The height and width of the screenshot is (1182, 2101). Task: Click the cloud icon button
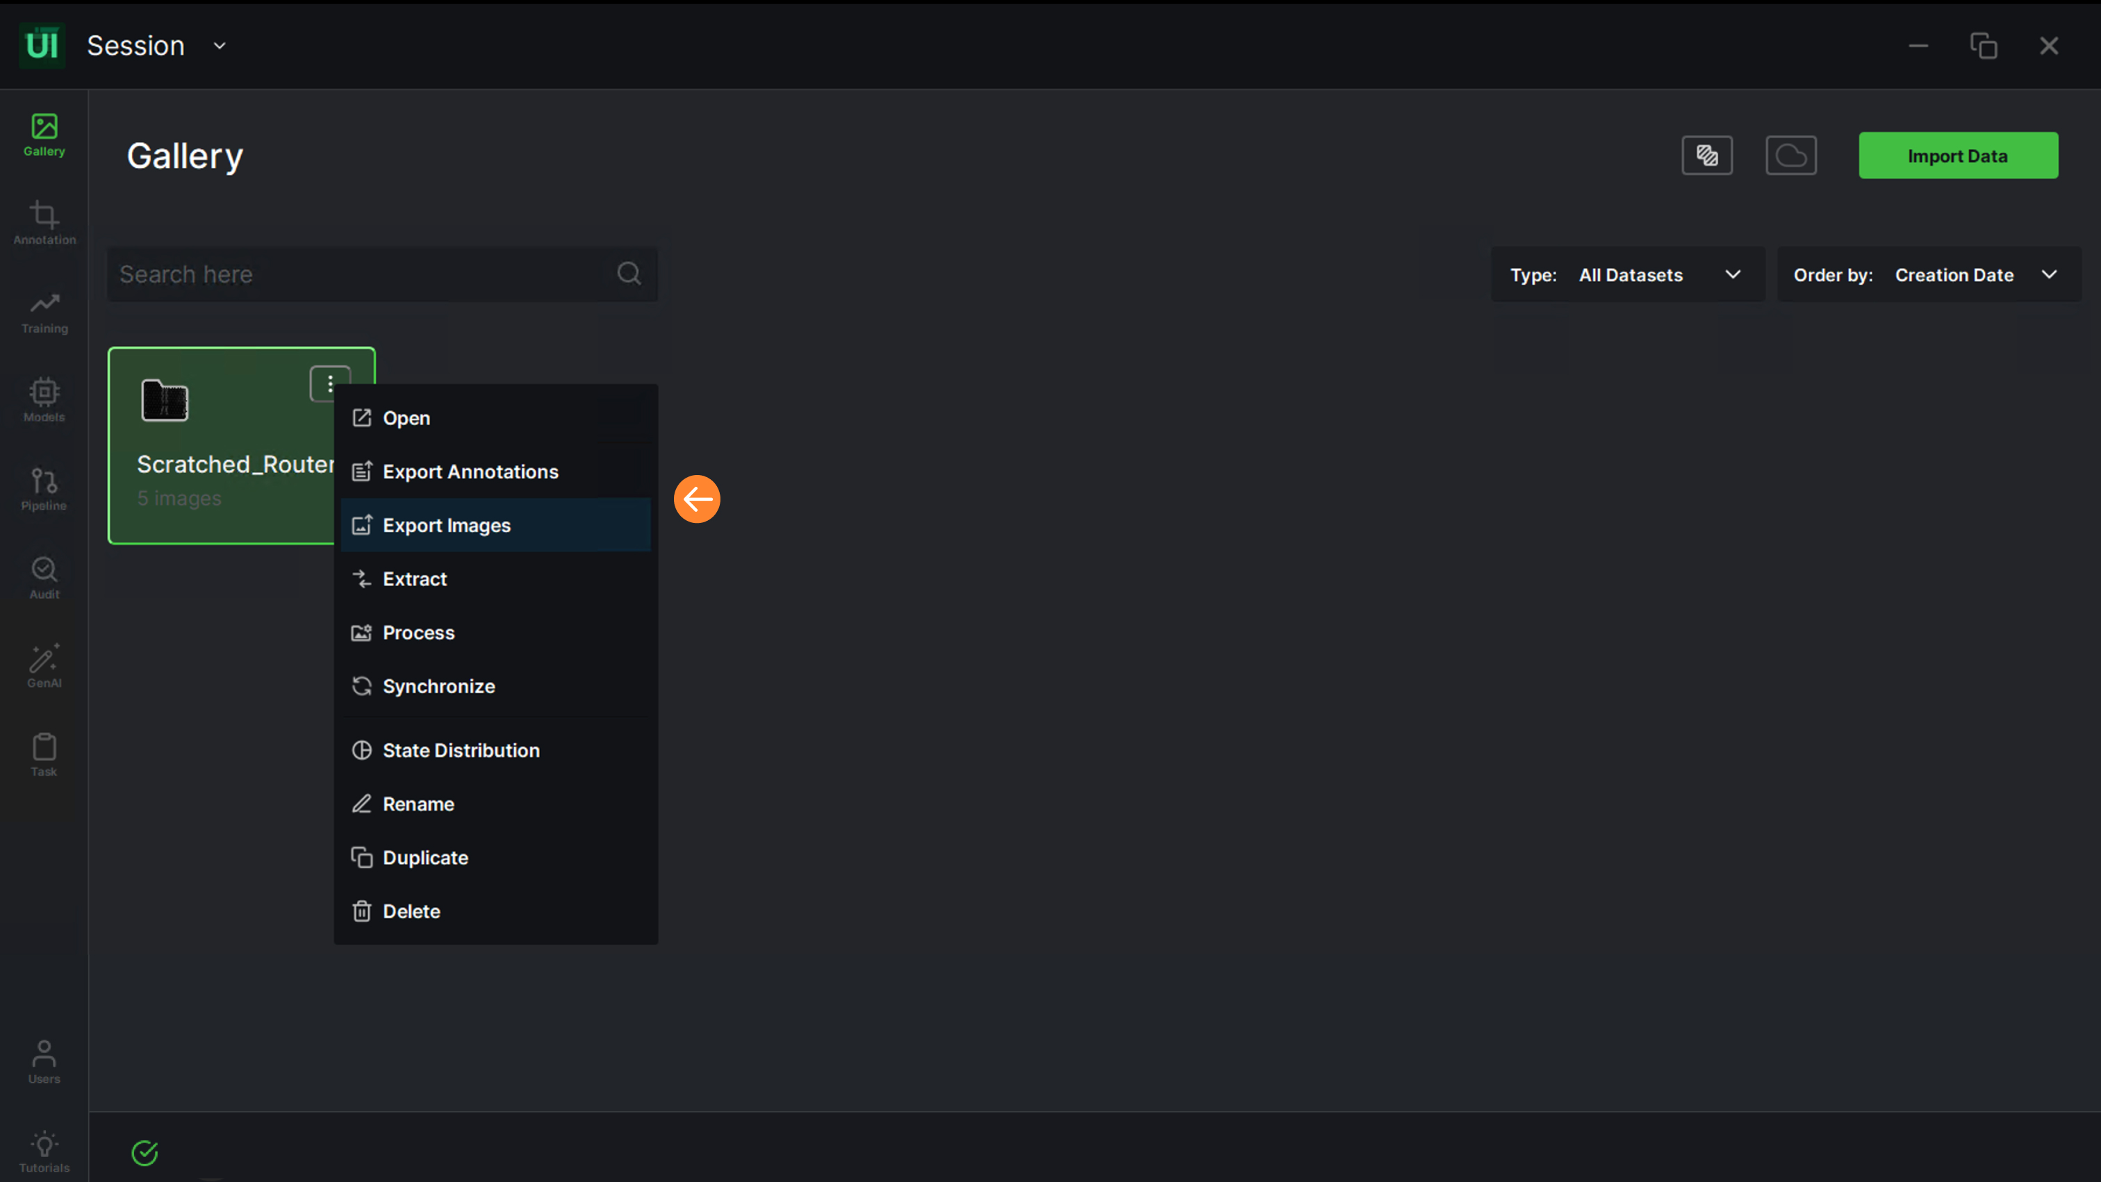pos(1790,155)
